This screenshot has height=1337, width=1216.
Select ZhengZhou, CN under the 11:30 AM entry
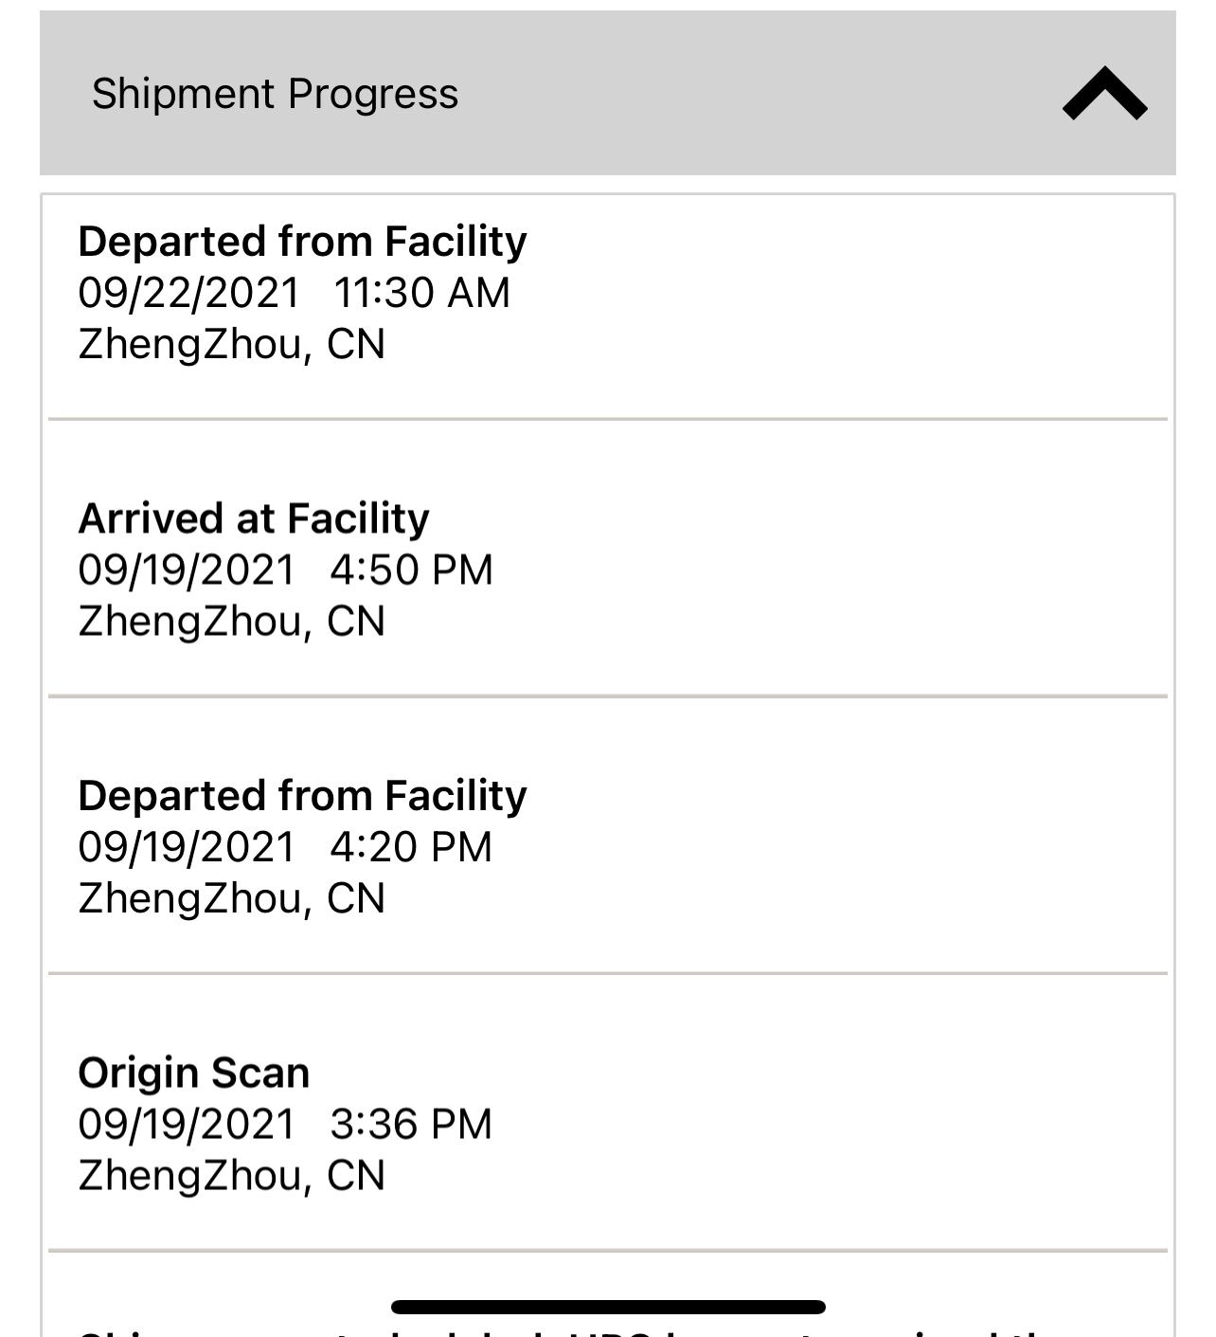pyautogui.click(x=231, y=344)
